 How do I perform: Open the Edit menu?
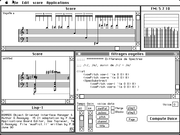[25, 3]
